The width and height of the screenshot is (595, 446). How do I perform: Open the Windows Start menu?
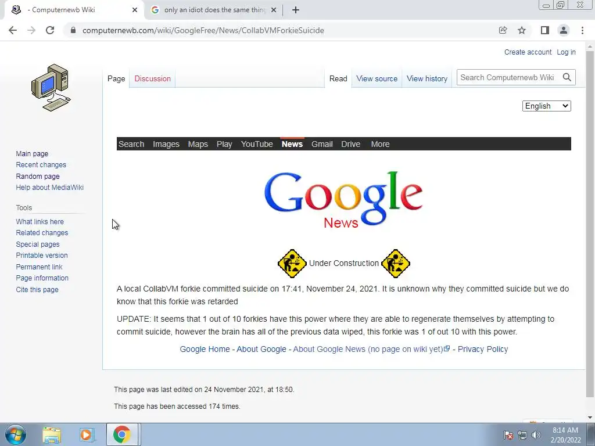15,434
